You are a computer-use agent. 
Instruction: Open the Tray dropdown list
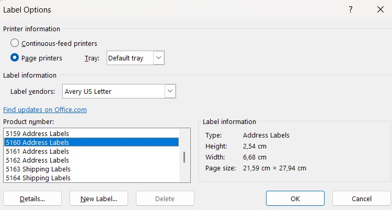point(159,58)
